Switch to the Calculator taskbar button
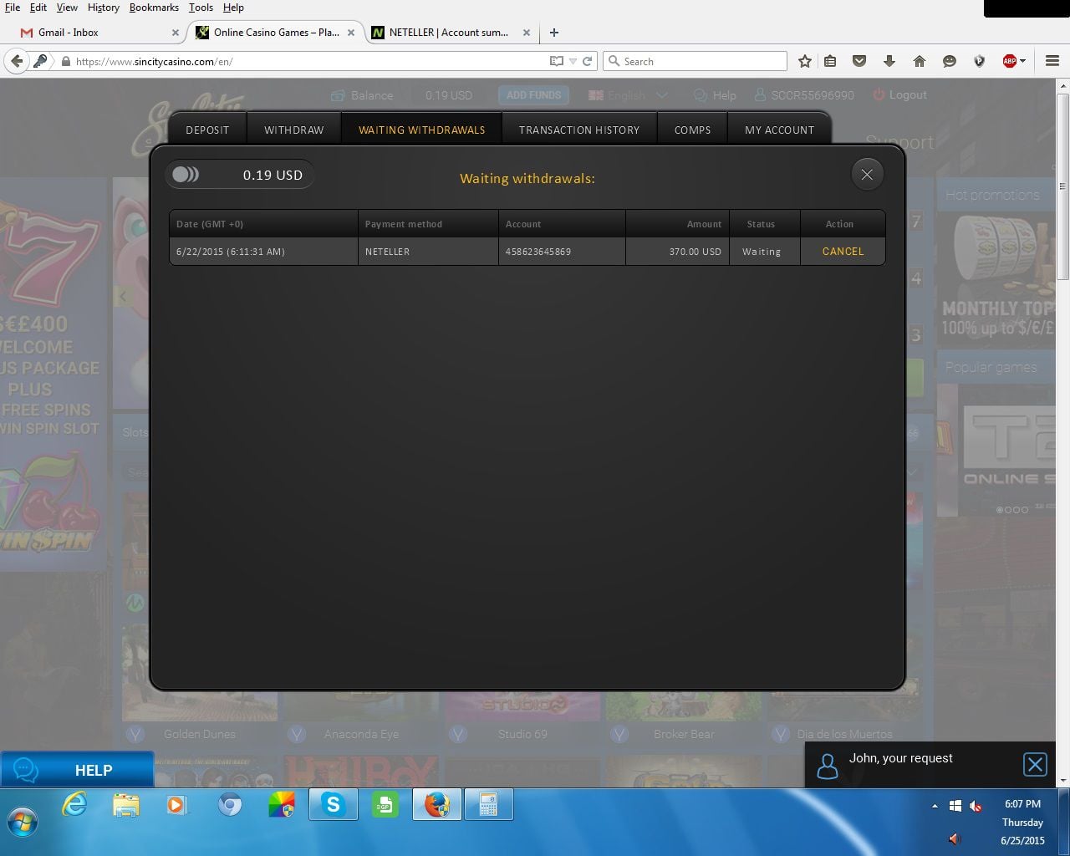The height and width of the screenshot is (856, 1070). (488, 805)
